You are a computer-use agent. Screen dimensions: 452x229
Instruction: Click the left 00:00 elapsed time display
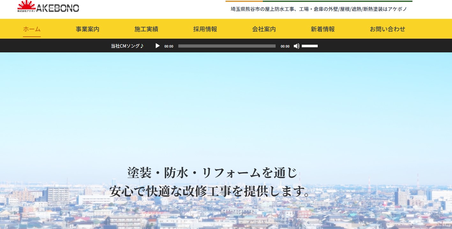point(168,46)
